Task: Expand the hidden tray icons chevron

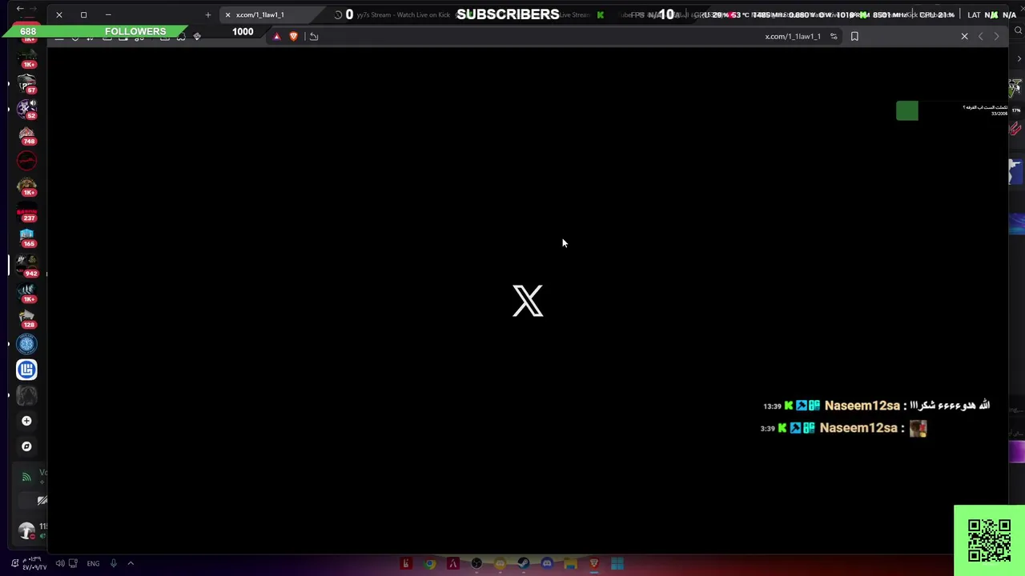Action: 131,563
